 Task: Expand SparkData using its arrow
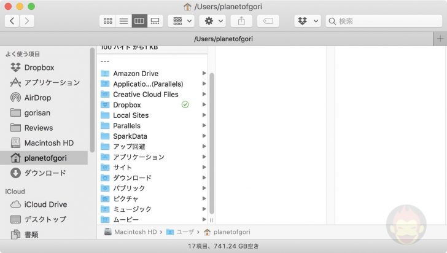[204, 136]
